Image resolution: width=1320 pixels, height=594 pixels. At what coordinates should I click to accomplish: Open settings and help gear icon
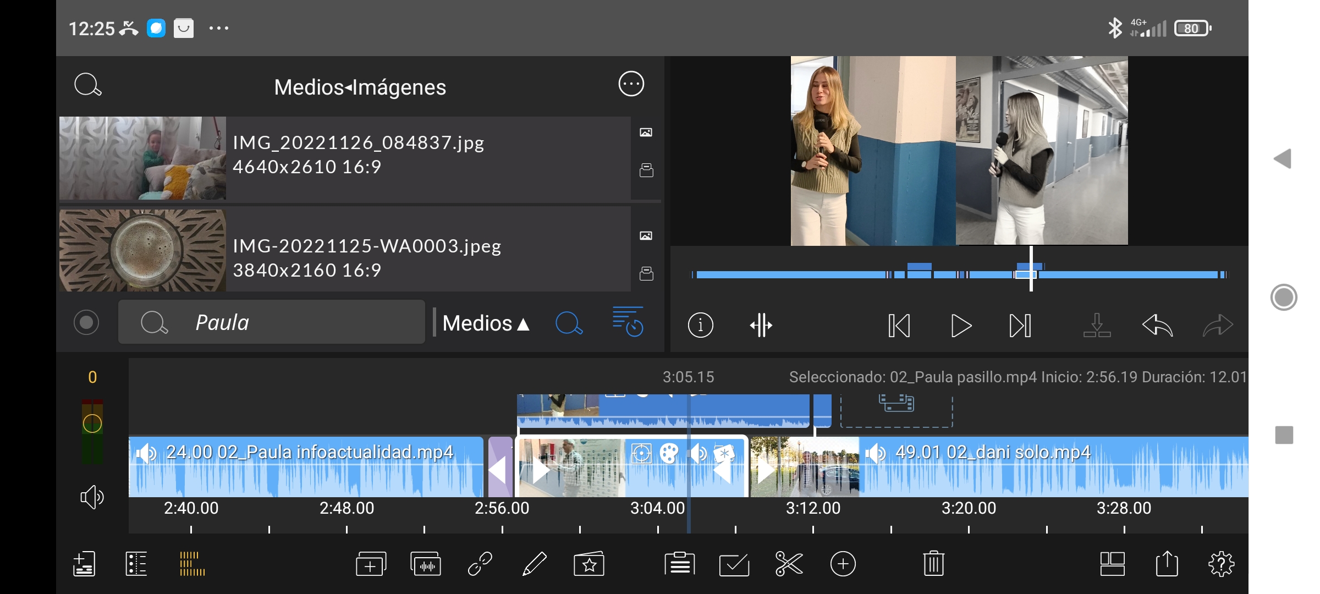coord(1221,564)
